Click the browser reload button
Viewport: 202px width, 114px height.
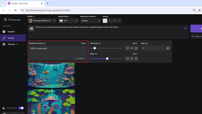[15, 10]
